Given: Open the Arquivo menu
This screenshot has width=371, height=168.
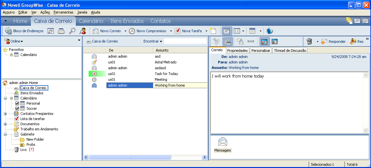Looking at the screenshot, I should 9,12.
